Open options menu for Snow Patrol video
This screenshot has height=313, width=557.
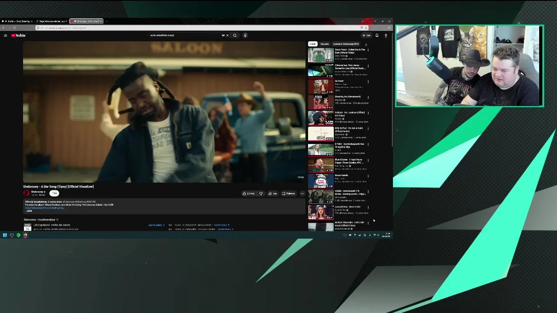tap(368, 50)
